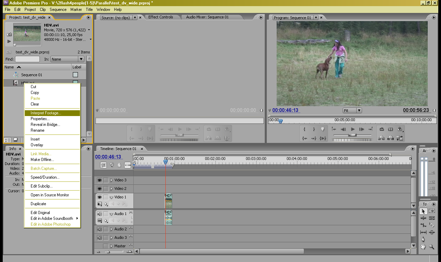Click the Extract button in Program monitor

click(391, 138)
